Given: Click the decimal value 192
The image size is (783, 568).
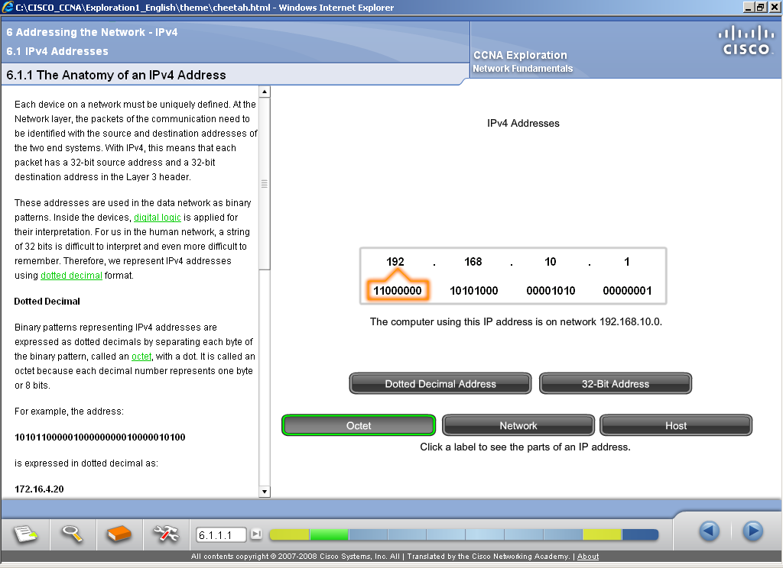Looking at the screenshot, I should (x=395, y=262).
